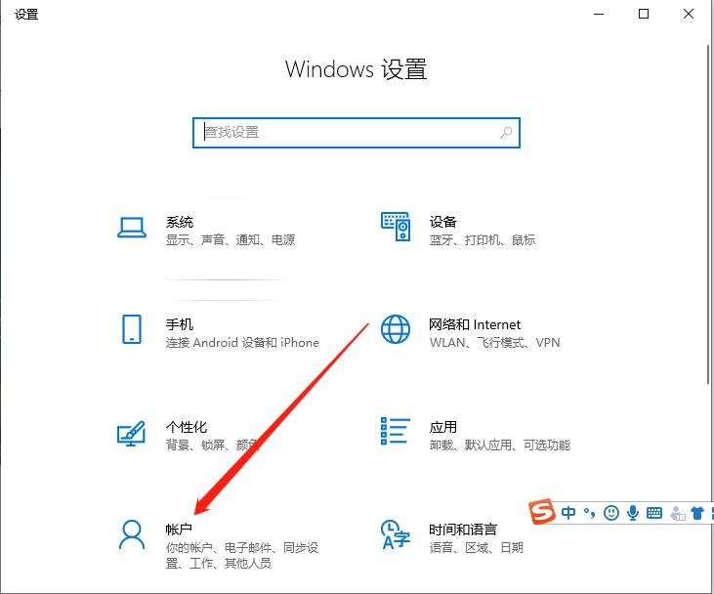Click Sogou user account icon
Screen dimensions: 714x594
(678, 513)
